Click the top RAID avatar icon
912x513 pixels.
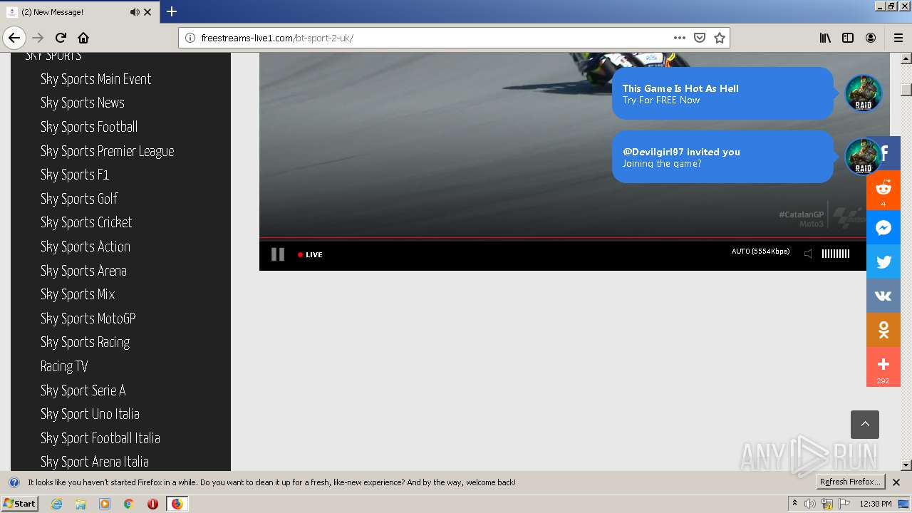[x=863, y=93]
